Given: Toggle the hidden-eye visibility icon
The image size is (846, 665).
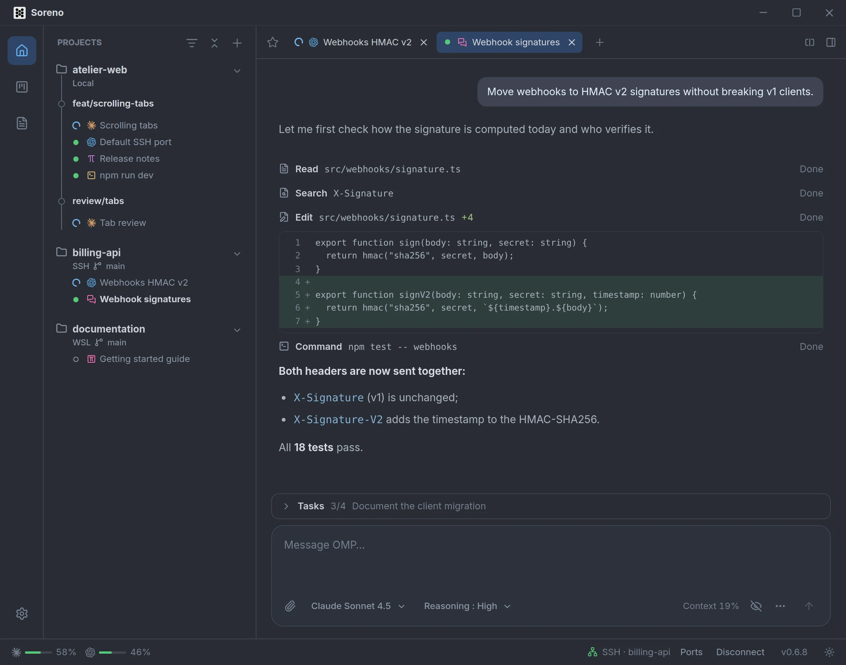Looking at the screenshot, I should coord(756,606).
